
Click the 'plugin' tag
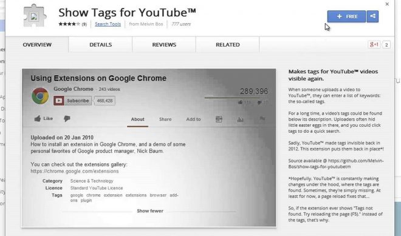tap(86, 200)
